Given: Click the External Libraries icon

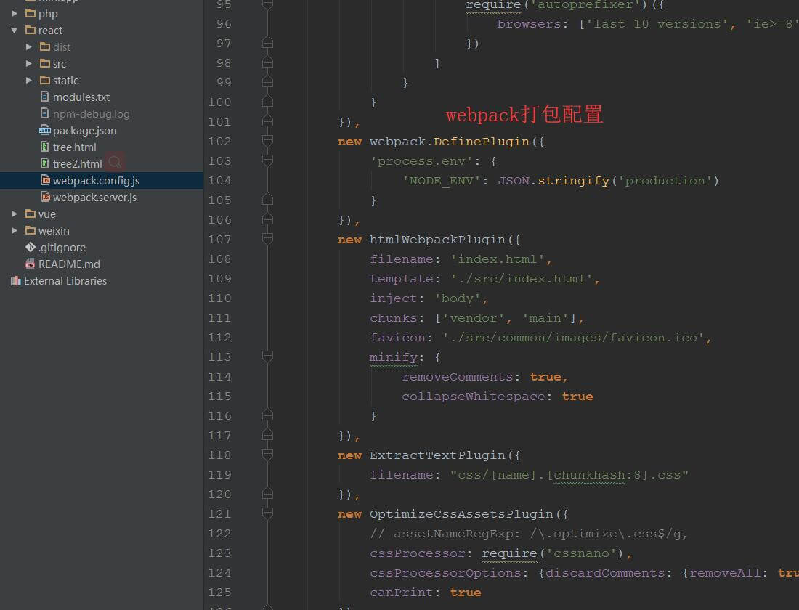Looking at the screenshot, I should (16, 281).
